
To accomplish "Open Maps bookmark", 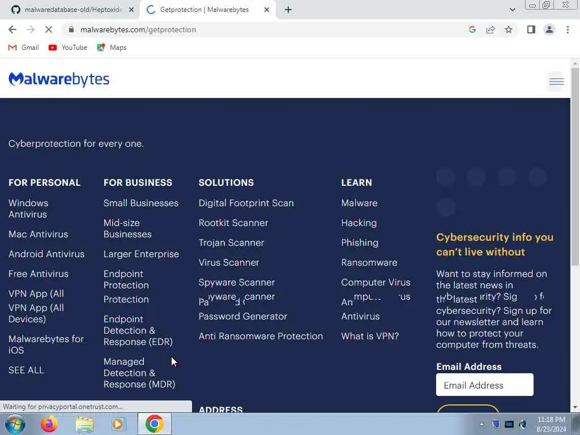I will click(x=112, y=48).
